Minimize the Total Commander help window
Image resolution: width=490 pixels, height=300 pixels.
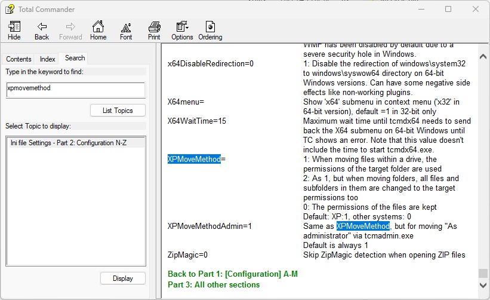421,9
